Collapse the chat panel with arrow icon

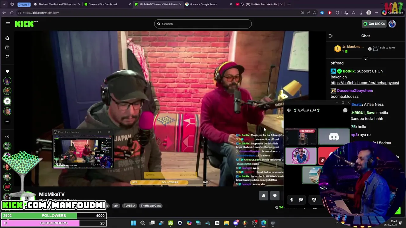331,36
